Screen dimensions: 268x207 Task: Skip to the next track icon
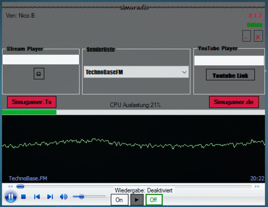tap(50, 197)
